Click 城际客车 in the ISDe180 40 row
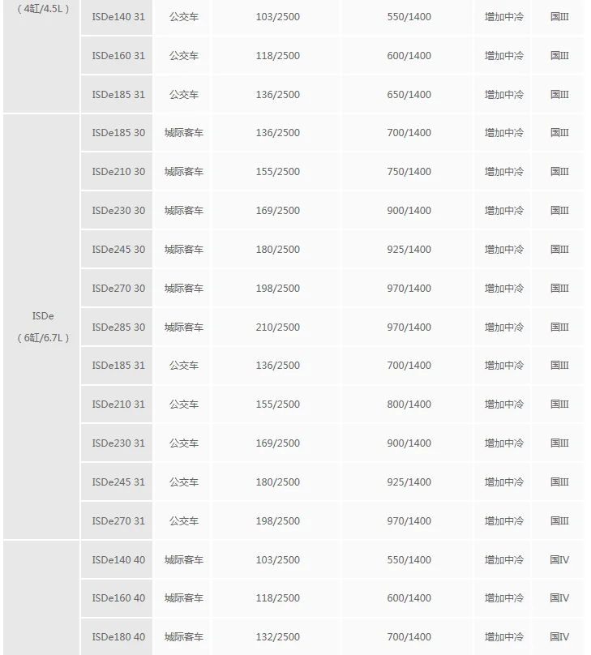 (x=184, y=637)
